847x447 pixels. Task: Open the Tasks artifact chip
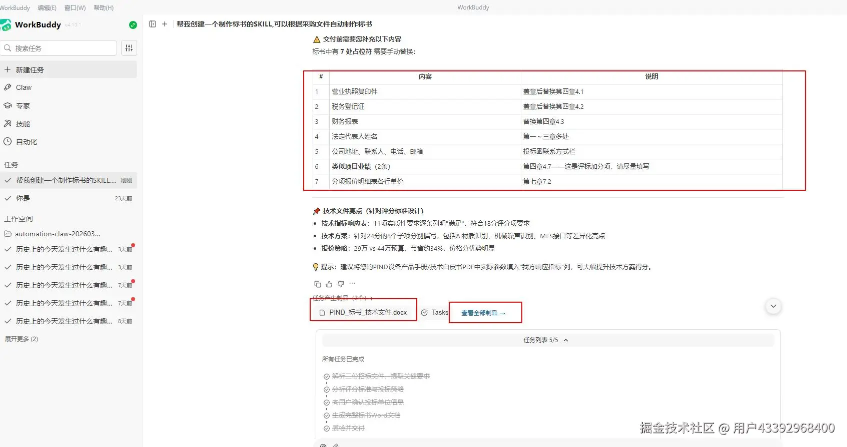[x=435, y=313]
